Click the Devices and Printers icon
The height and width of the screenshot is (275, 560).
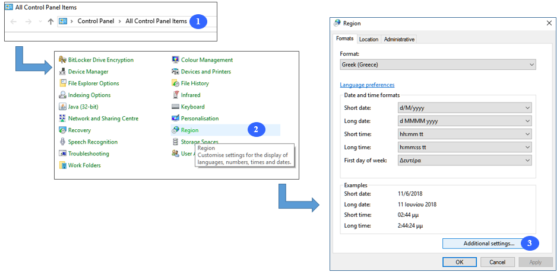point(175,72)
